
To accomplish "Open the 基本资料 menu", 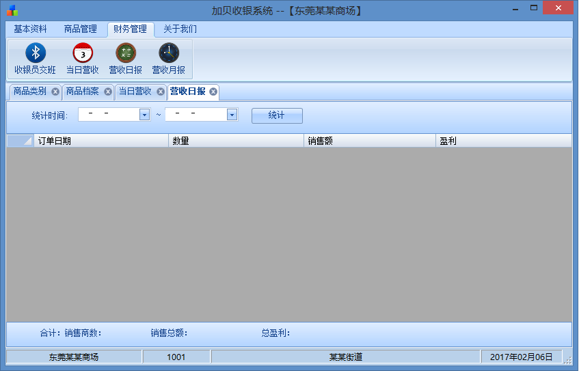I will pyautogui.click(x=31, y=29).
